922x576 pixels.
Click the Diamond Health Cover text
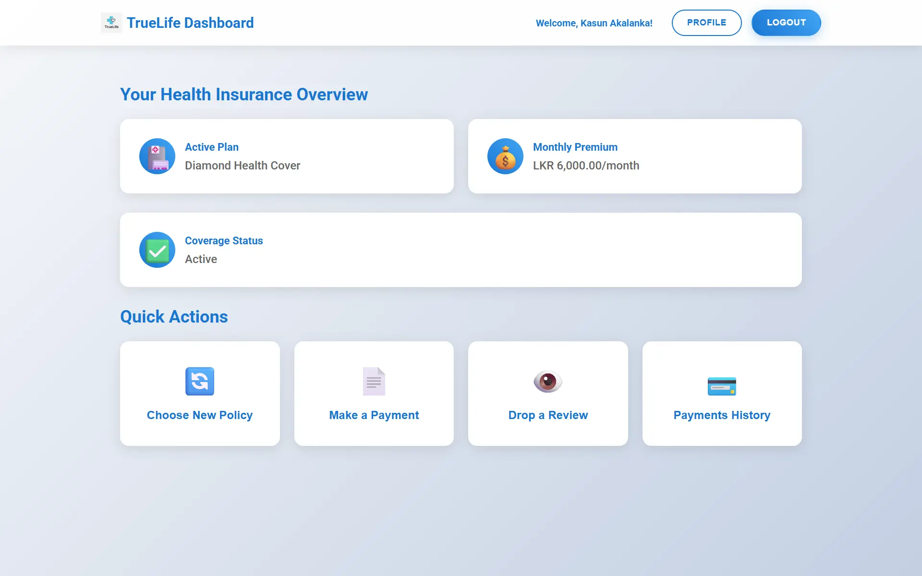coord(243,166)
